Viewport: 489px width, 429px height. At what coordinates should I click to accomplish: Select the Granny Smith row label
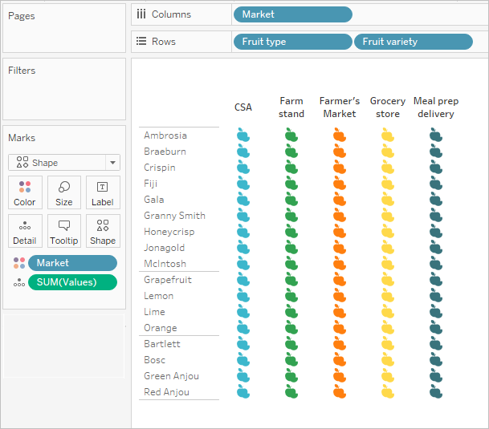point(174,216)
